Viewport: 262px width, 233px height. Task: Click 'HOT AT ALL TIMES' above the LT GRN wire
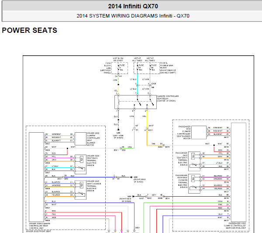click(x=150, y=59)
